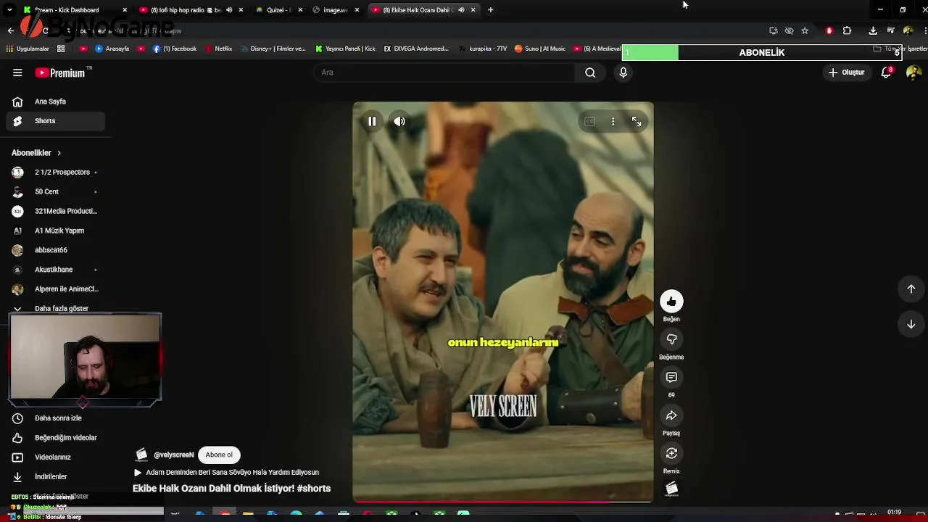The height and width of the screenshot is (522, 928).
Task: Like the Short with Beğen
Action: (671, 302)
